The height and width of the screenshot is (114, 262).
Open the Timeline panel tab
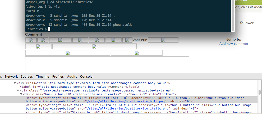(43, 76)
